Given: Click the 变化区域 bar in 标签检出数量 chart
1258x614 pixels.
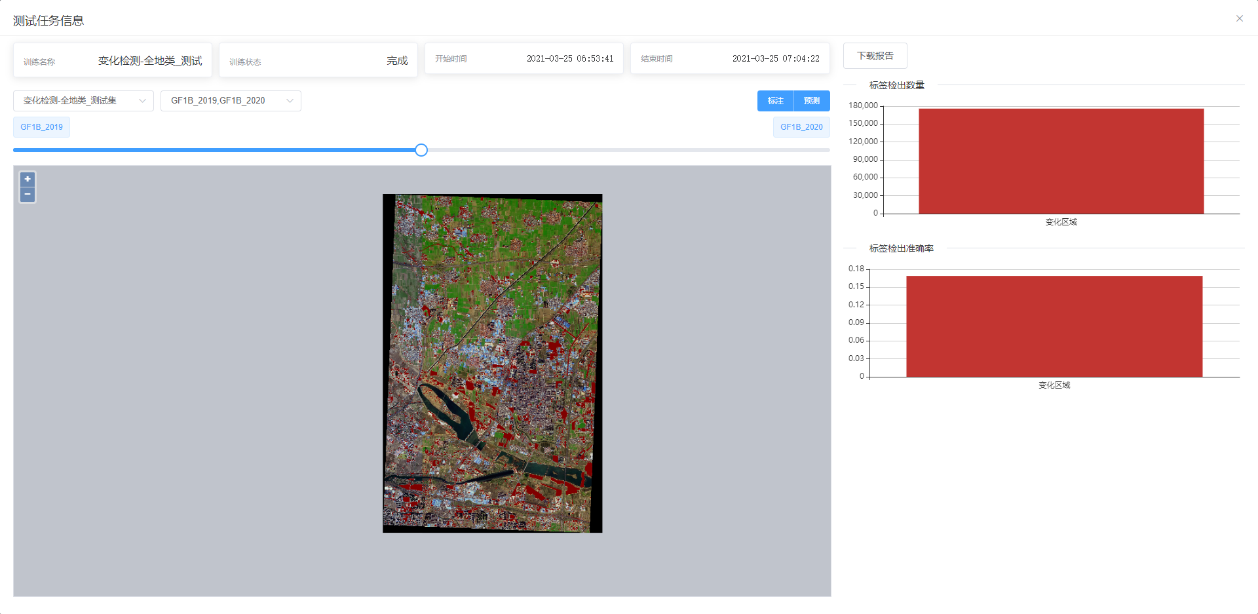Looking at the screenshot, I should tap(1061, 161).
